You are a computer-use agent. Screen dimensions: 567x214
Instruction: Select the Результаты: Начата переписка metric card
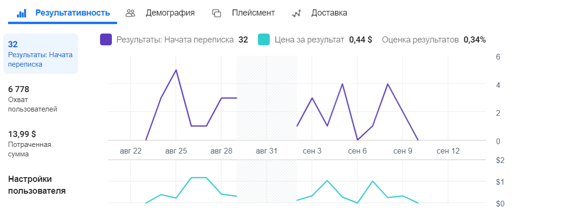coord(41,54)
